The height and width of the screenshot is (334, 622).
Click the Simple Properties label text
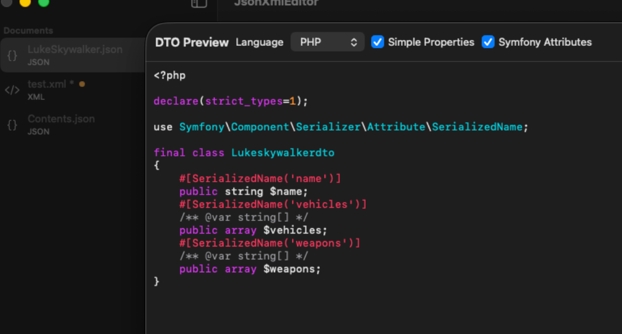(x=431, y=42)
